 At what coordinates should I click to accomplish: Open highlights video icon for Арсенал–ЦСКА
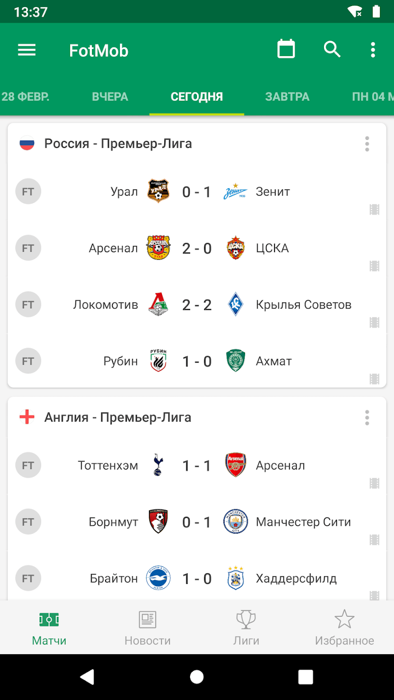pyautogui.click(x=374, y=266)
